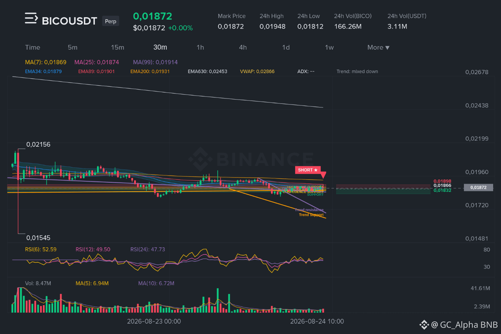Viewport: 501px width, 334px height.
Task: Switch to the 5m interval
Action: 72,47
